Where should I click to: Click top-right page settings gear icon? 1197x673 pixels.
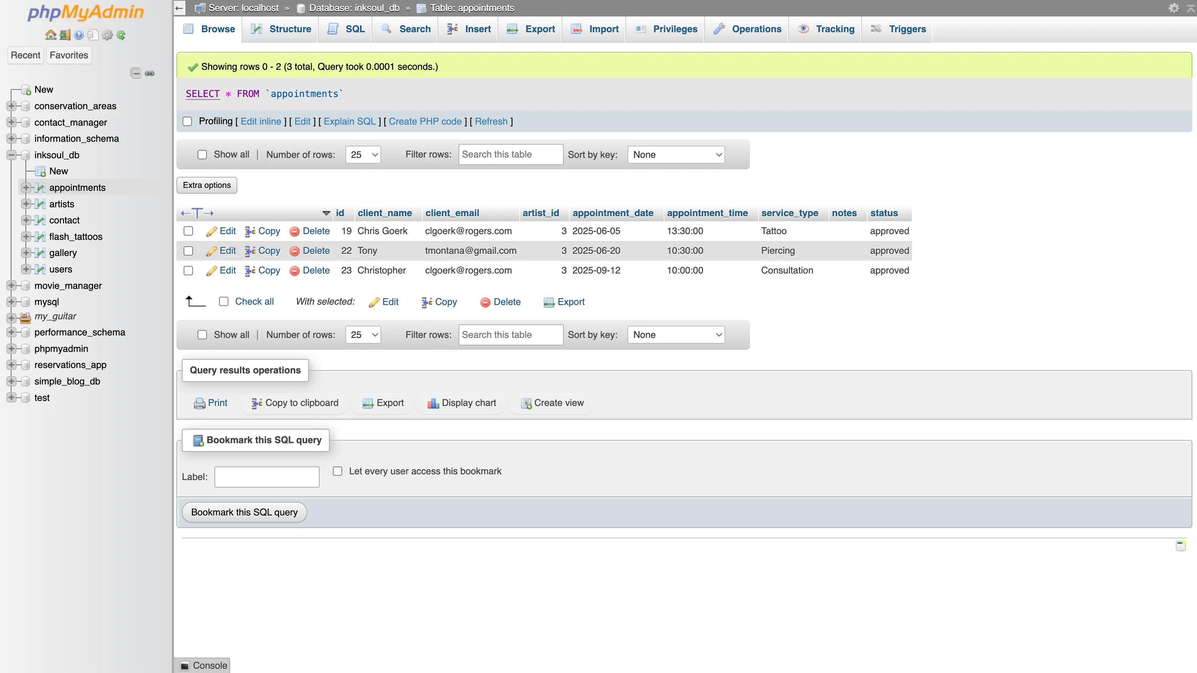(x=1174, y=8)
